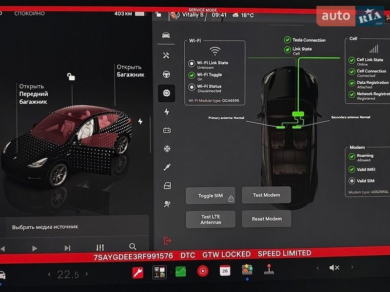Click the Network Registration check indicator
The image size is (390, 292).
pyautogui.click(x=351, y=94)
